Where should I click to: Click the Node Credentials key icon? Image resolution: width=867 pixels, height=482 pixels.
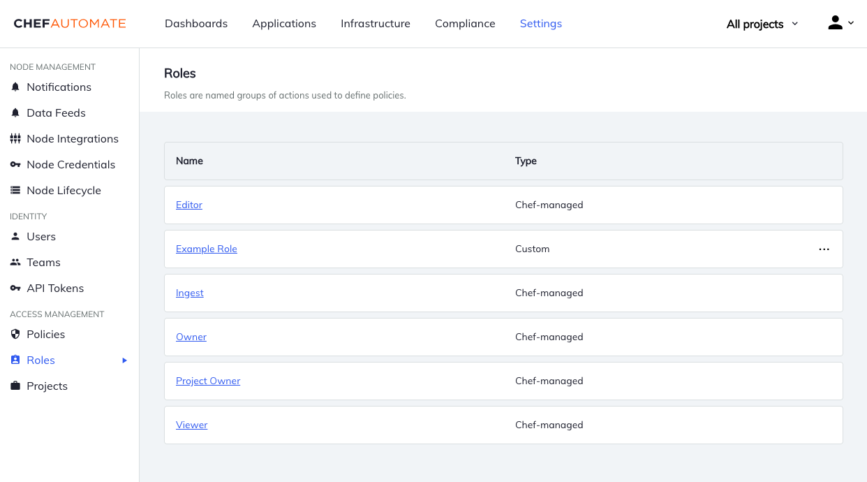point(15,164)
